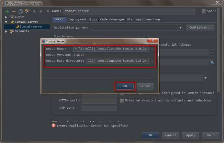Expand the Defaults tree node

(x=6, y=31)
